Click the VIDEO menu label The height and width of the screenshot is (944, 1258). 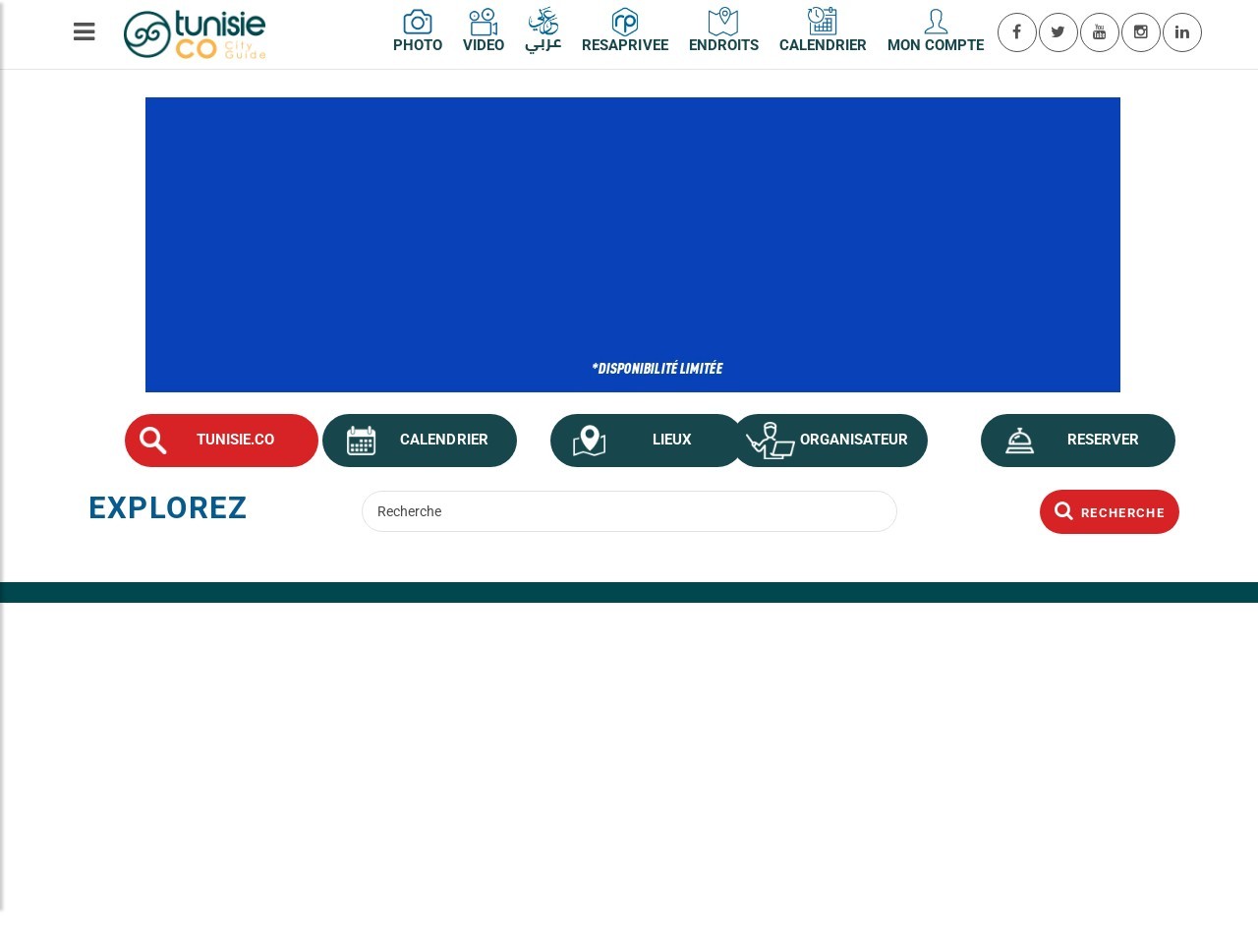tap(484, 45)
